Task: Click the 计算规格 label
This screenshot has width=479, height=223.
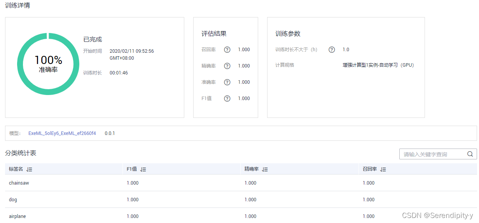Action: pyautogui.click(x=285, y=65)
